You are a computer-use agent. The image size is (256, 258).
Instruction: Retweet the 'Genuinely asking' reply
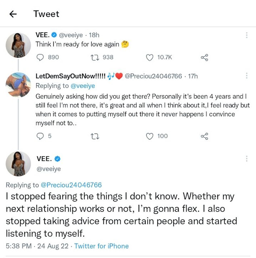[x=95, y=136]
